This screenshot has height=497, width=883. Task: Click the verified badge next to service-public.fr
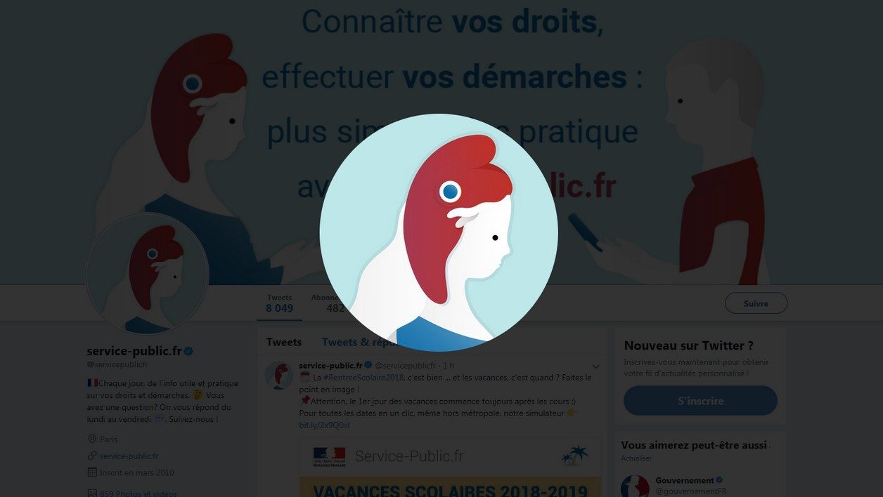click(x=189, y=351)
